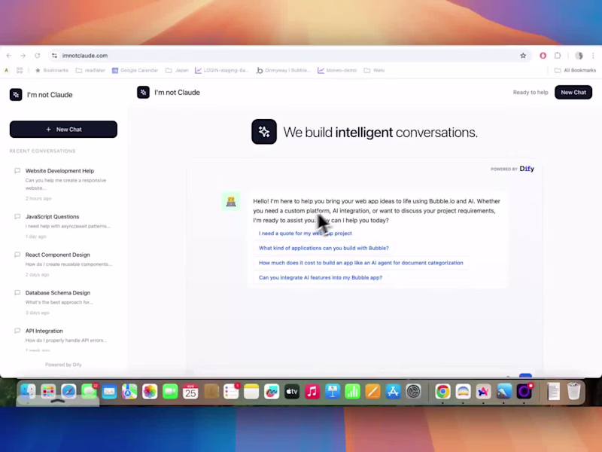Choose 'What kind of applications can you build with Bubble?'
The image size is (602, 452).
[x=324, y=249]
